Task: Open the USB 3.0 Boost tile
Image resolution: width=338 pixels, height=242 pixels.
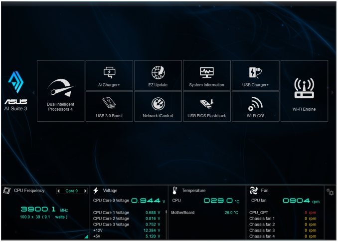Action: pyautogui.click(x=109, y=106)
